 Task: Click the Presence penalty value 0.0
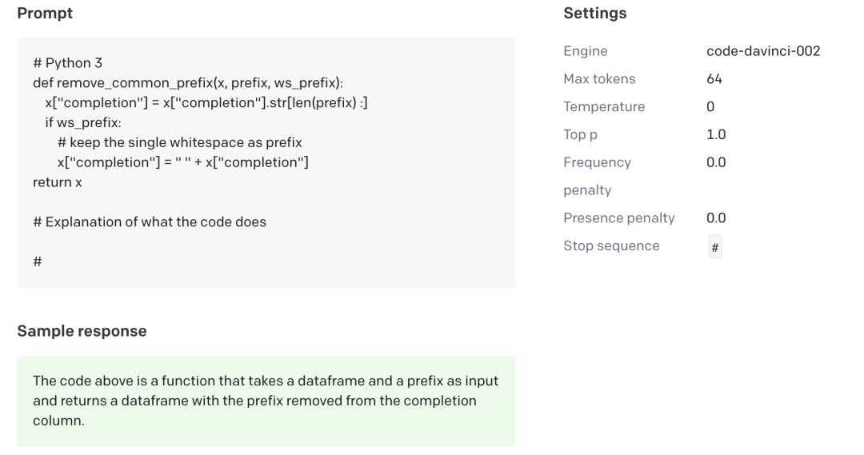click(716, 218)
